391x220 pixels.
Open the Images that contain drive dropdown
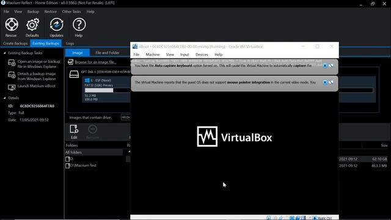pos(126,117)
